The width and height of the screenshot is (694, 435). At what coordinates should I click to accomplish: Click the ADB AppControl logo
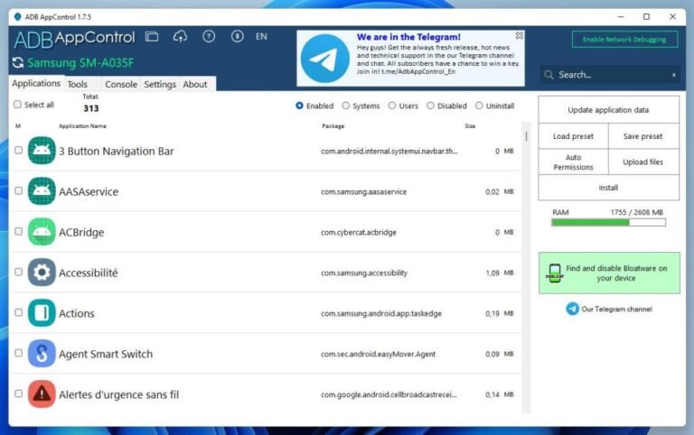[x=74, y=39]
